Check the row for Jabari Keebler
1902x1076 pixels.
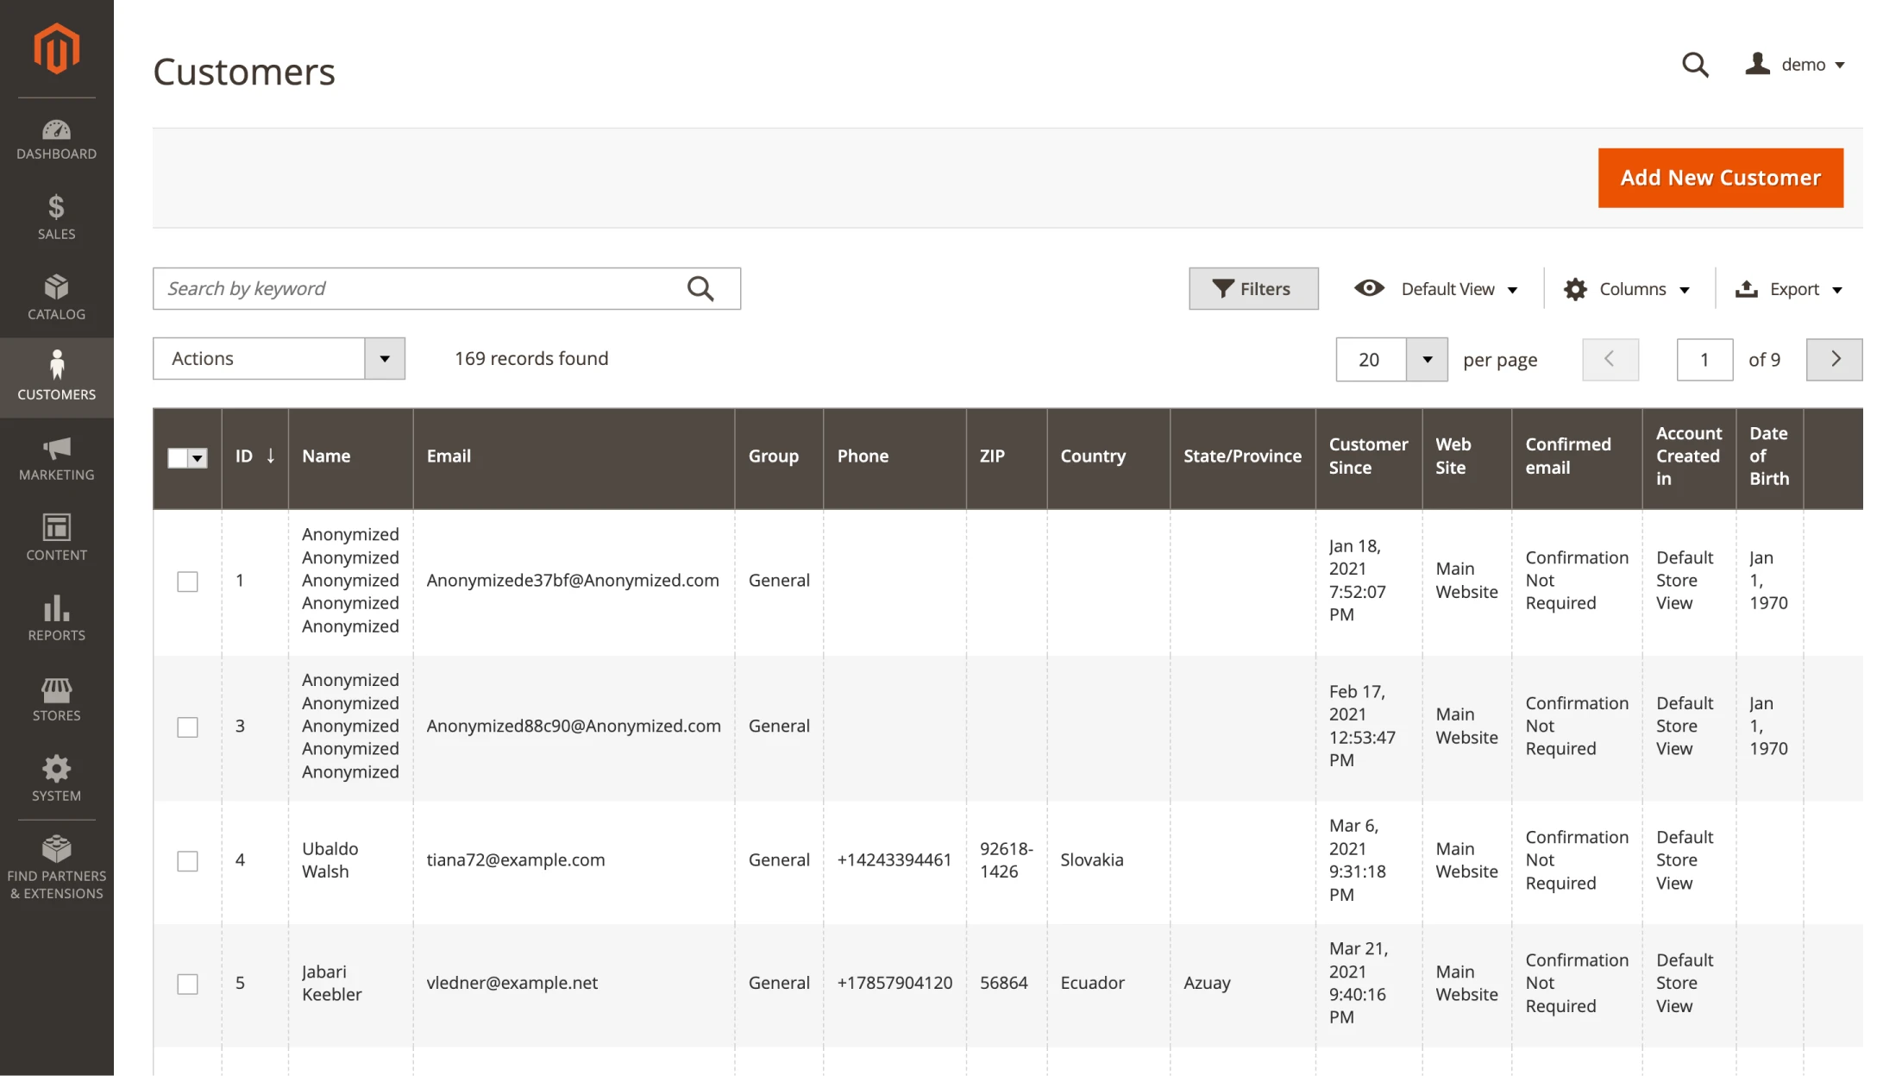tap(187, 983)
